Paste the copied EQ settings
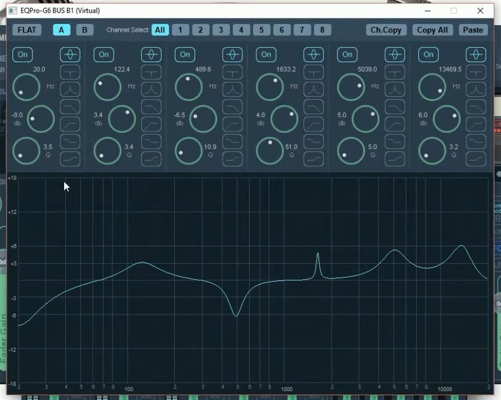Viewport: 501px width, 400px height. pyautogui.click(x=473, y=29)
